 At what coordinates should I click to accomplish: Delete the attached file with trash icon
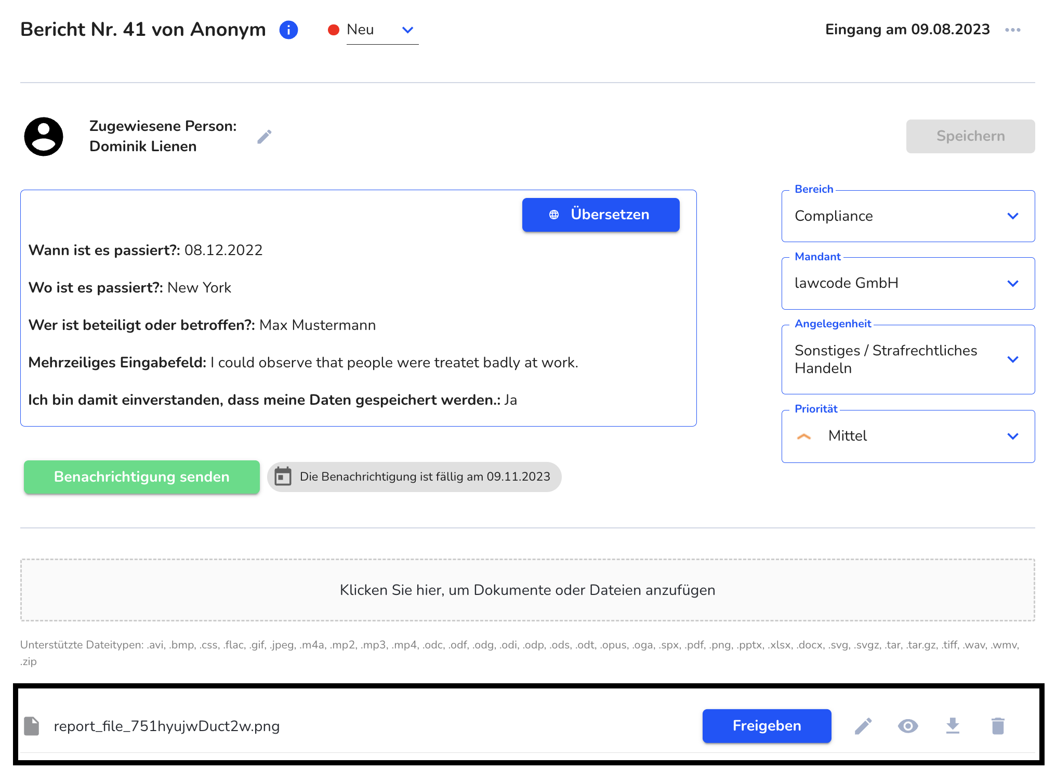point(998,726)
